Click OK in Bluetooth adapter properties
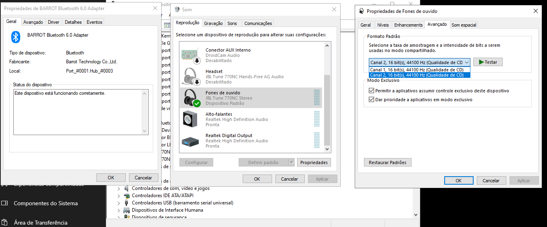The height and width of the screenshot is (227, 547). (111, 178)
